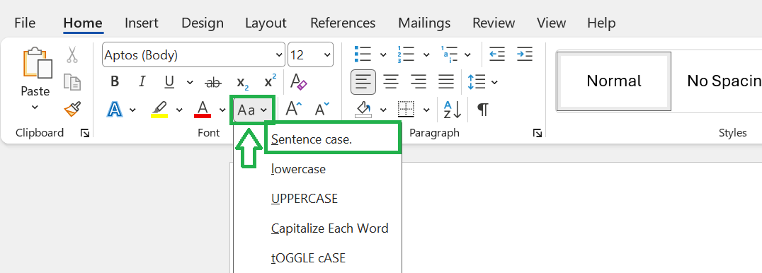Expand the Paste options arrow
This screenshot has height=273, width=762.
(x=35, y=108)
